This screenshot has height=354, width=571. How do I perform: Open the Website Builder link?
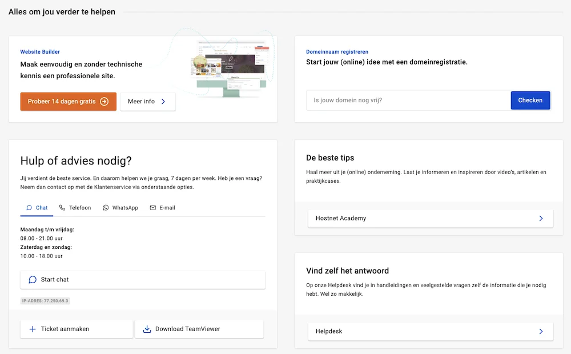click(x=40, y=51)
